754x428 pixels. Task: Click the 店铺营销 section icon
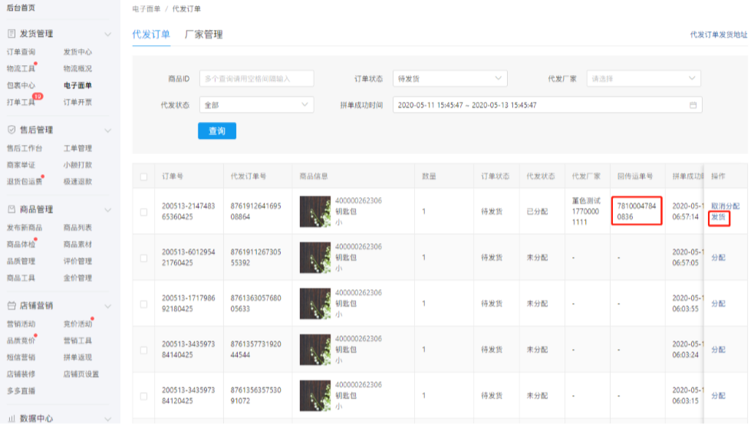12,306
